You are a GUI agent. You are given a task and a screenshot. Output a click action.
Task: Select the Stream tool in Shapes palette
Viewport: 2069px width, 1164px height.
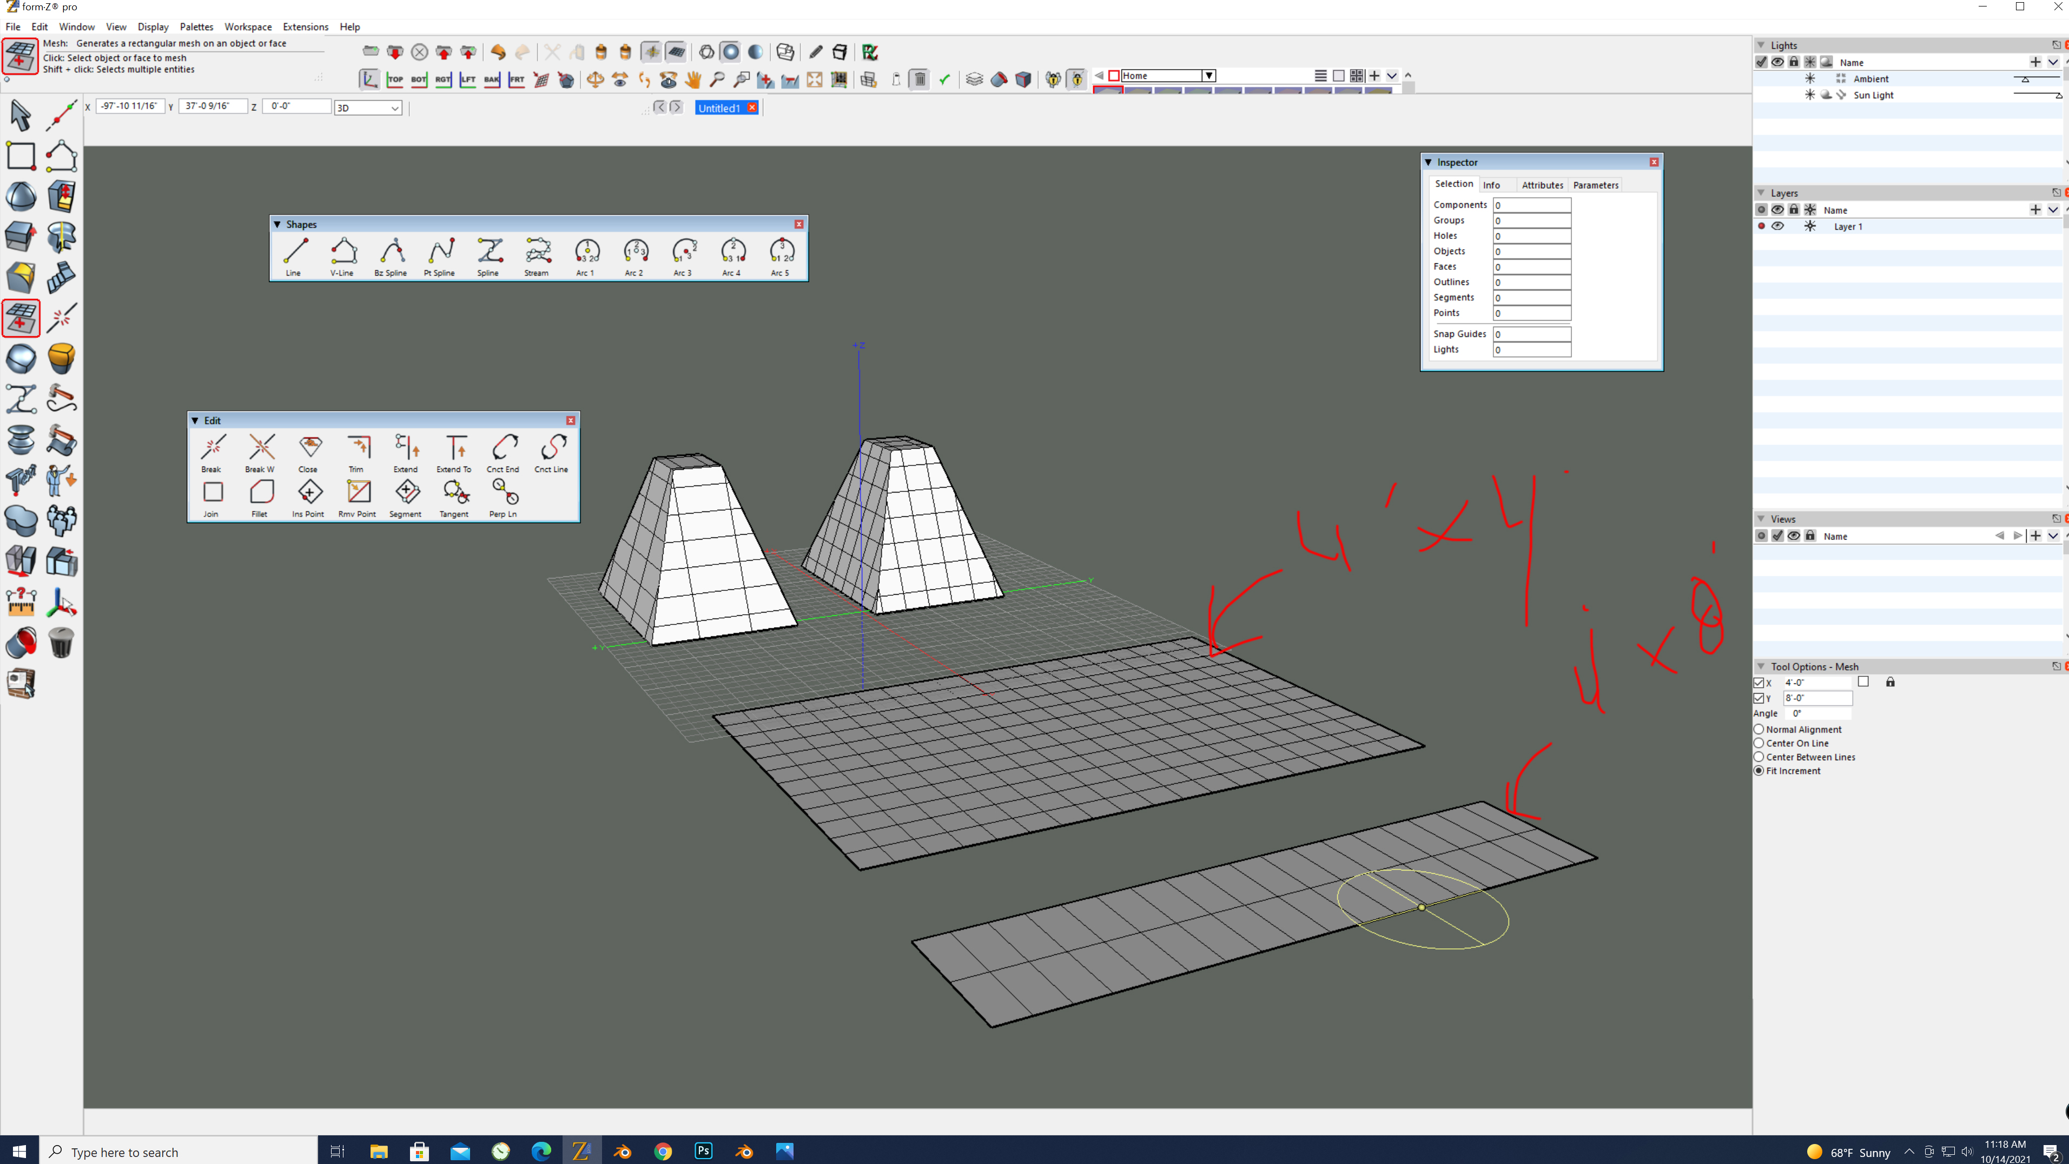tap(538, 256)
